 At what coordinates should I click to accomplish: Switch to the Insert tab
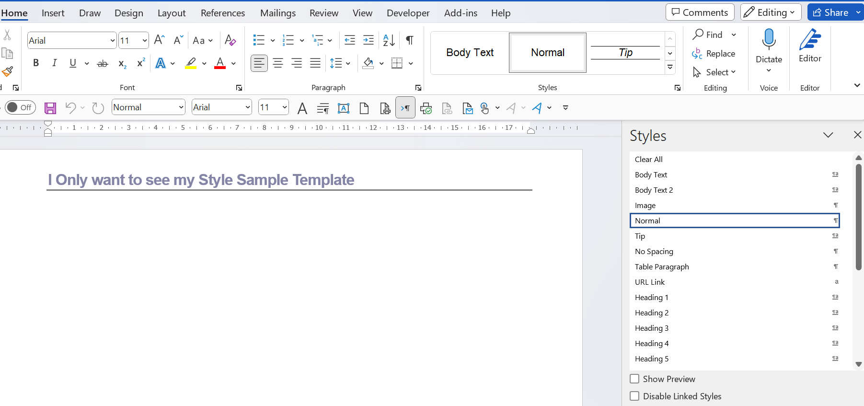53,13
